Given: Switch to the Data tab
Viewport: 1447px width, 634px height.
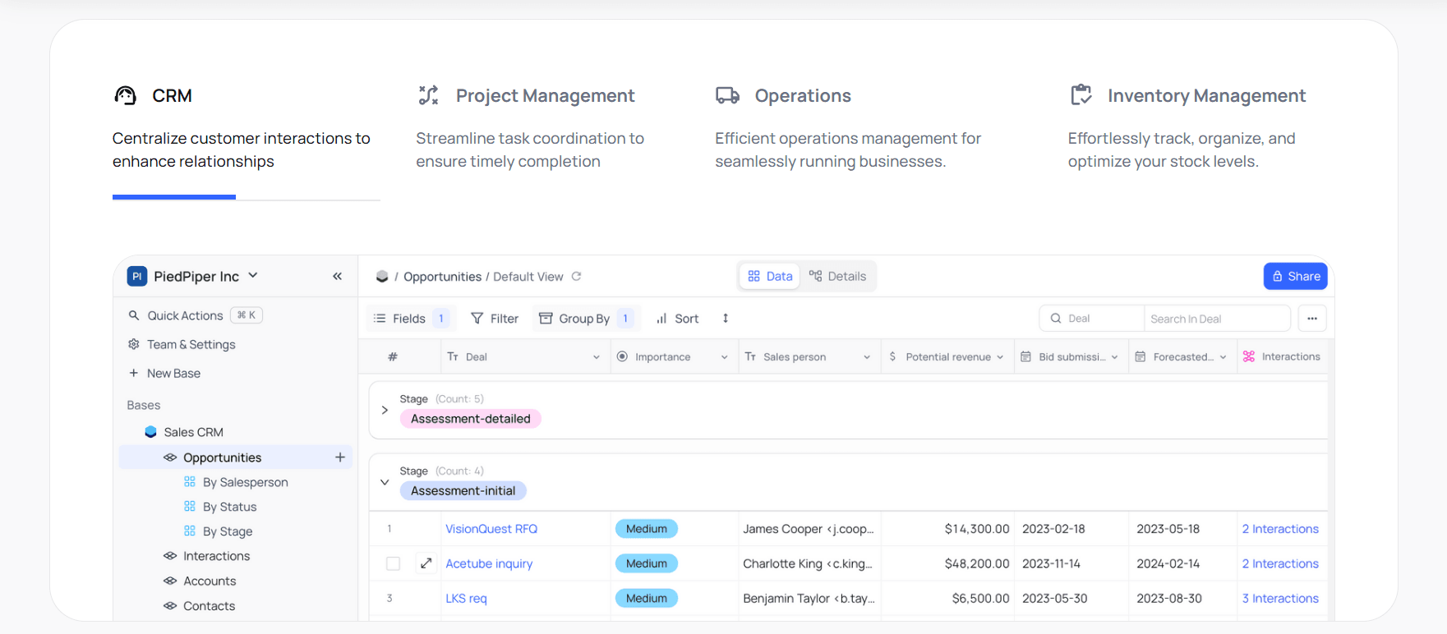Looking at the screenshot, I should pyautogui.click(x=770, y=276).
